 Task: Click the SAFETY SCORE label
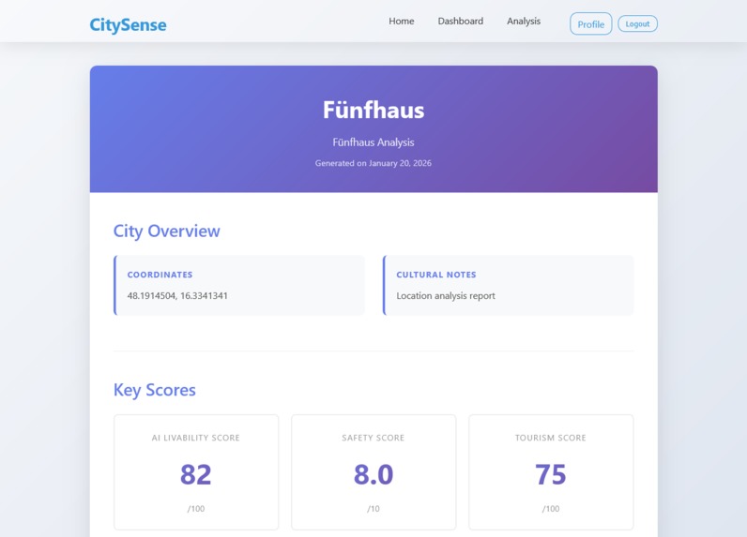click(x=373, y=438)
